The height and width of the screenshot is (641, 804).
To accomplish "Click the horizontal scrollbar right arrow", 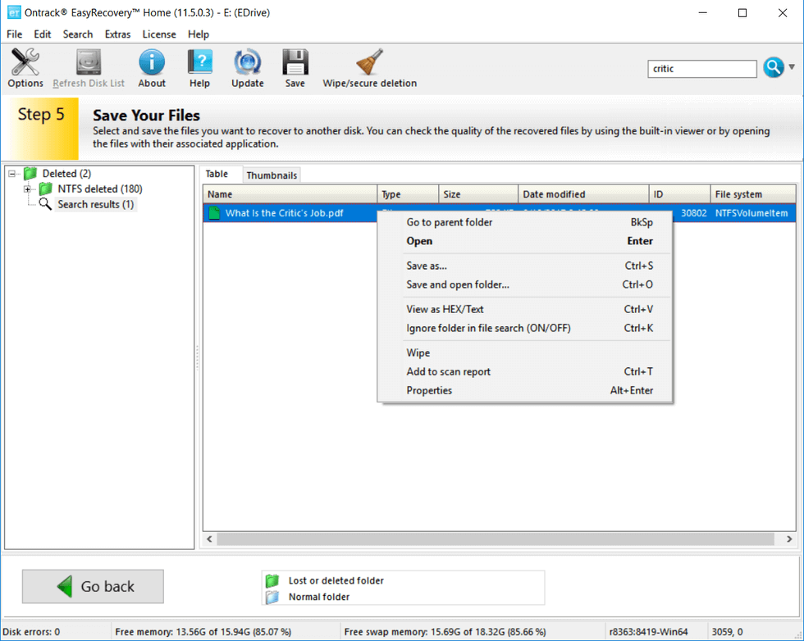I will (x=788, y=539).
